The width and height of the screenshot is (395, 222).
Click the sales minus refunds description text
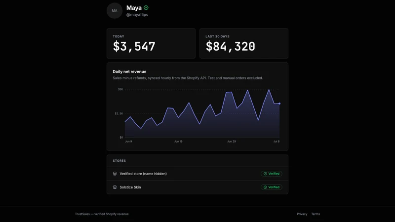click(x=188, y=78)
